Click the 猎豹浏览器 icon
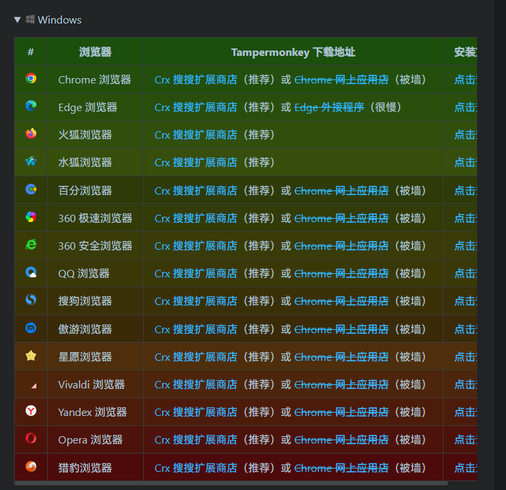The height and width of the screenshot is (490, 506). 31,466
